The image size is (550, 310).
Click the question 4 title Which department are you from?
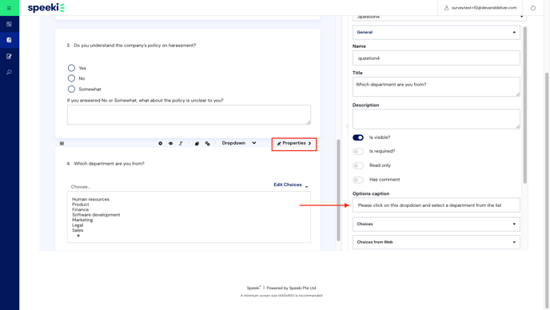[x=109, y=164]
